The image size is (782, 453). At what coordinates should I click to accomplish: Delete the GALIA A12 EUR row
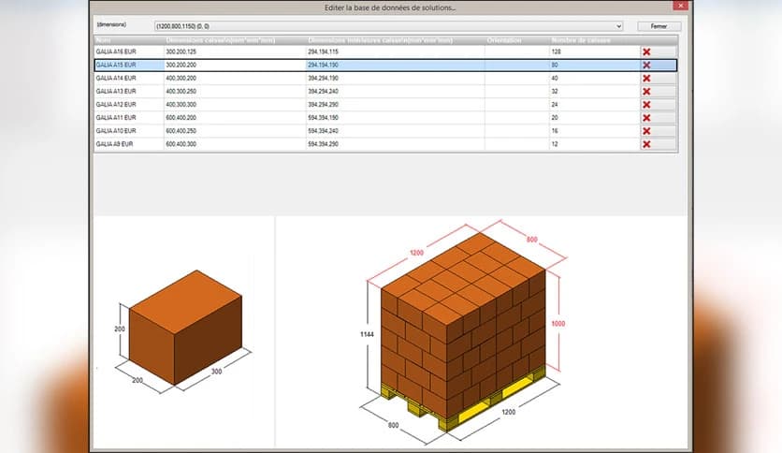click(x=659, y=105)
